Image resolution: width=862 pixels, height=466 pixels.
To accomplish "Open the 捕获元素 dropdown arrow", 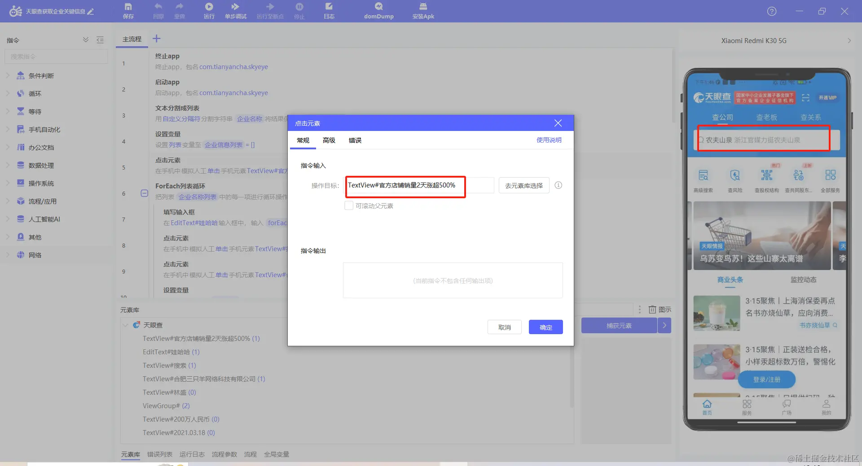I will pos(664,325).
